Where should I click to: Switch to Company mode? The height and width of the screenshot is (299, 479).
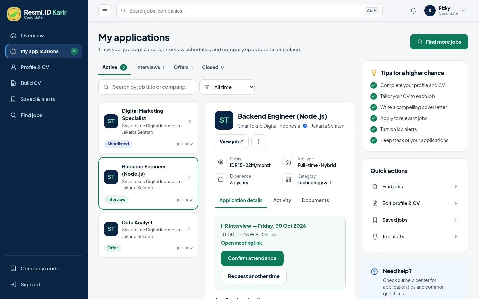(44, 268)
